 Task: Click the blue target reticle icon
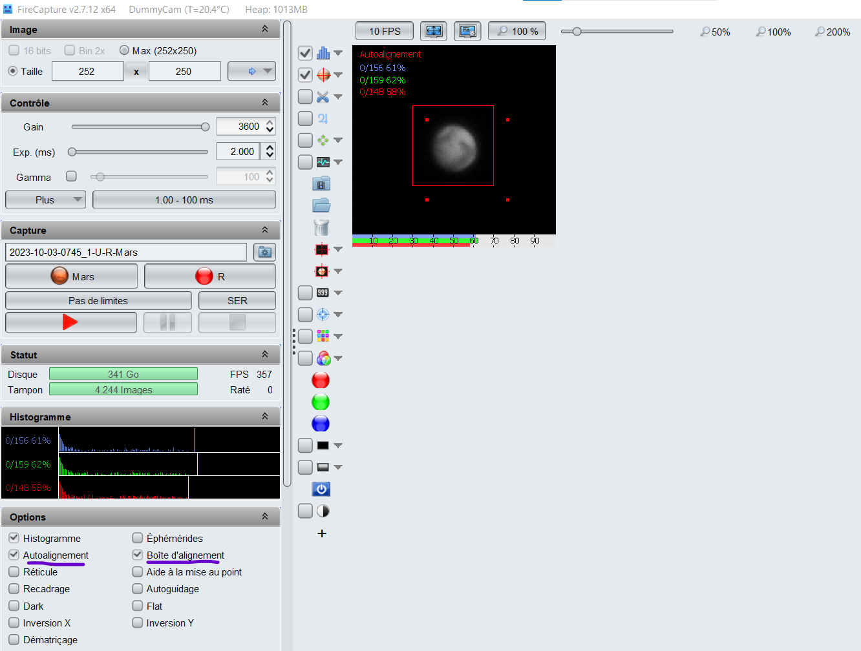[323, 315]
